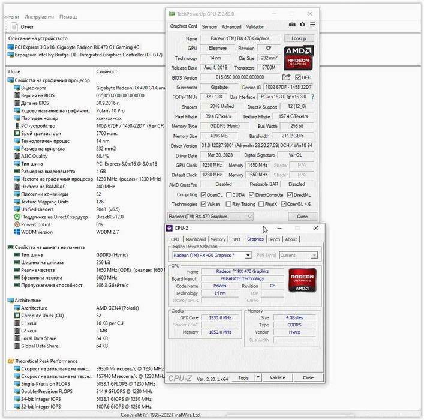Click the CPU-Z Close button
The image size is (424, 420).
(308, 377)
